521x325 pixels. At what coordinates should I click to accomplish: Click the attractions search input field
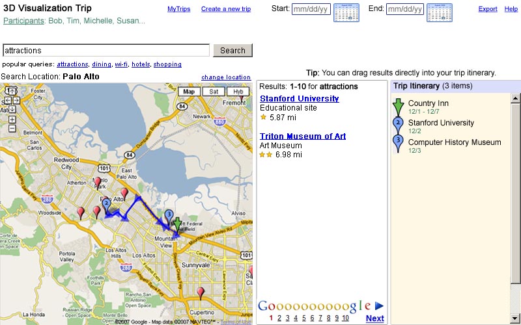click(106, 51)
